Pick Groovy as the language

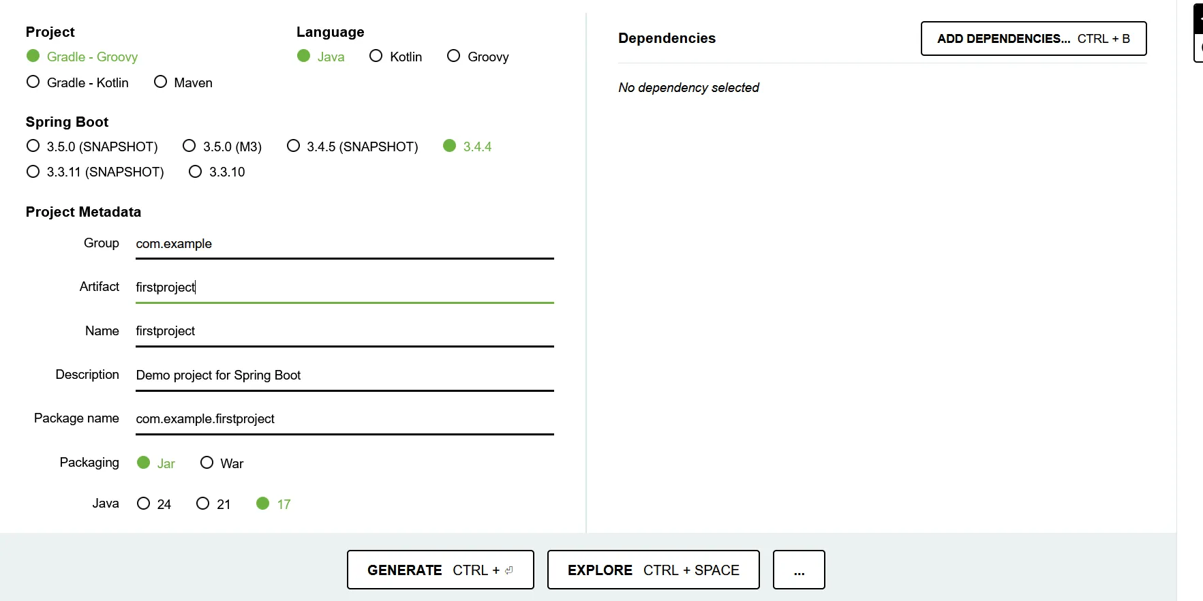coord(478,57)
